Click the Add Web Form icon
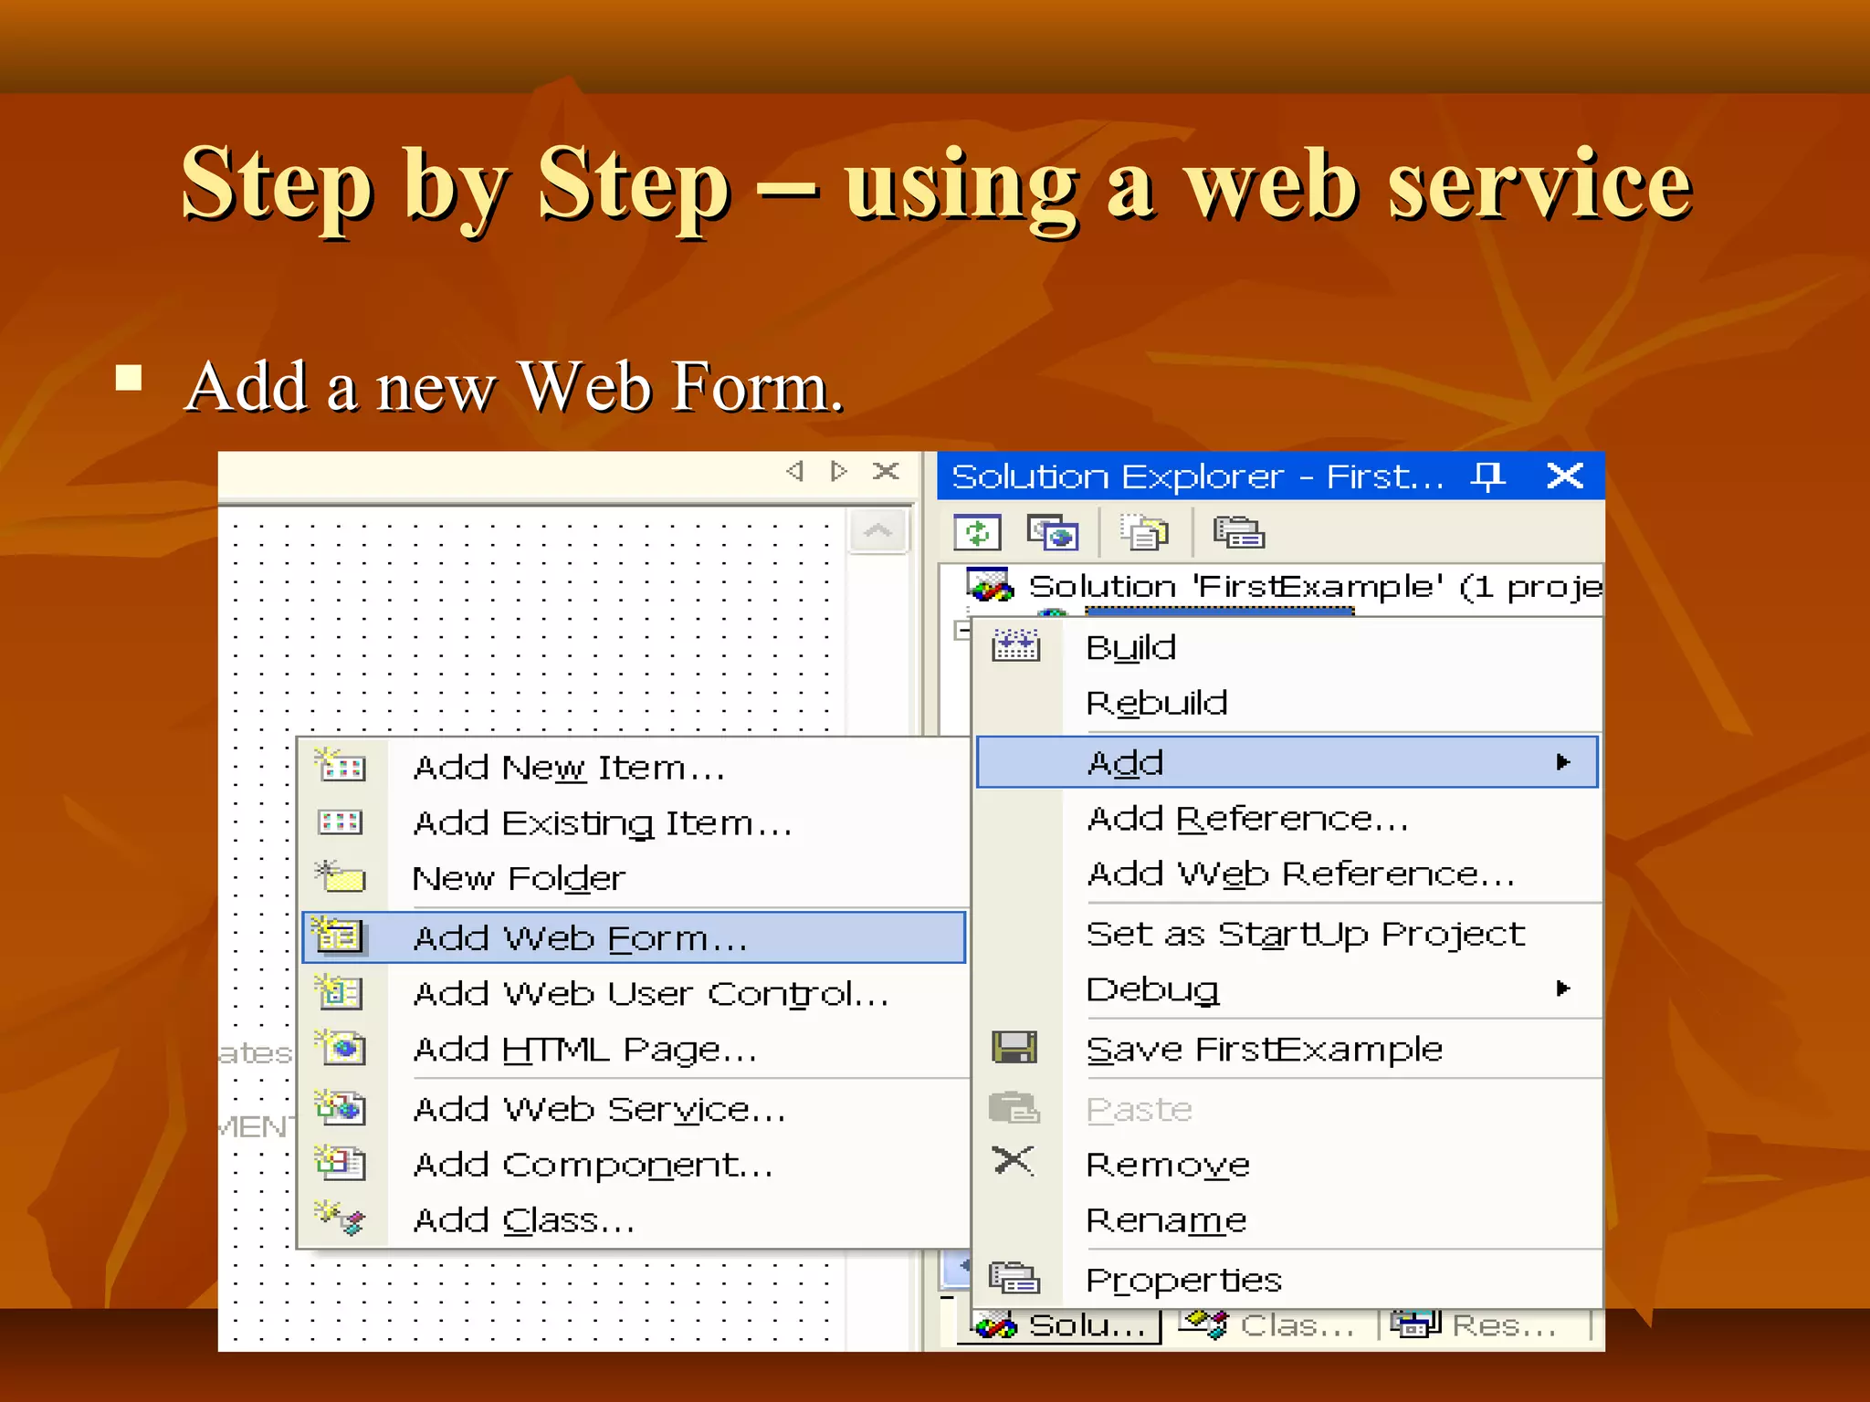Screen dimensions: 1870x1402 (338, 936)
